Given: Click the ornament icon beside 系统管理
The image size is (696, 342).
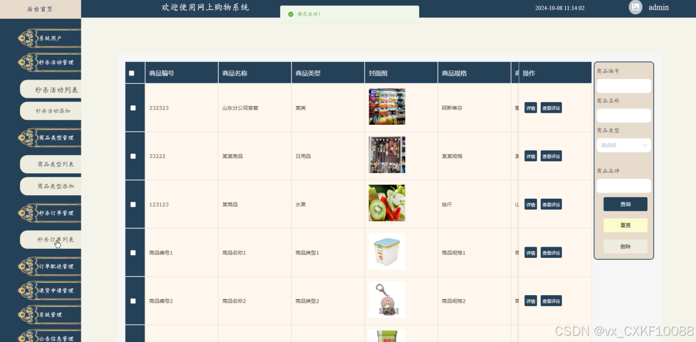Looking at the screenshot, I should (x=28, y=314).
